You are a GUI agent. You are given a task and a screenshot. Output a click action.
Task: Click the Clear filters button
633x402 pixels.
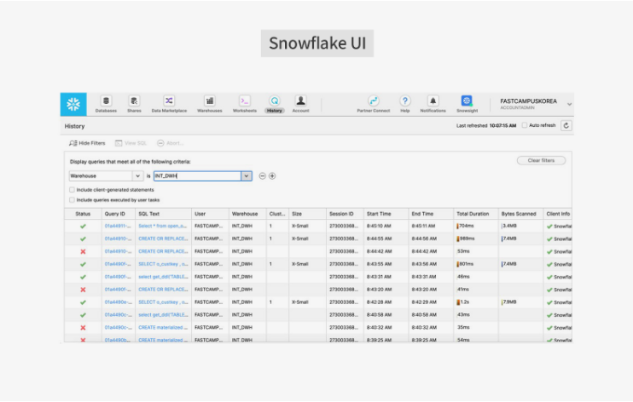click(541, 160)
